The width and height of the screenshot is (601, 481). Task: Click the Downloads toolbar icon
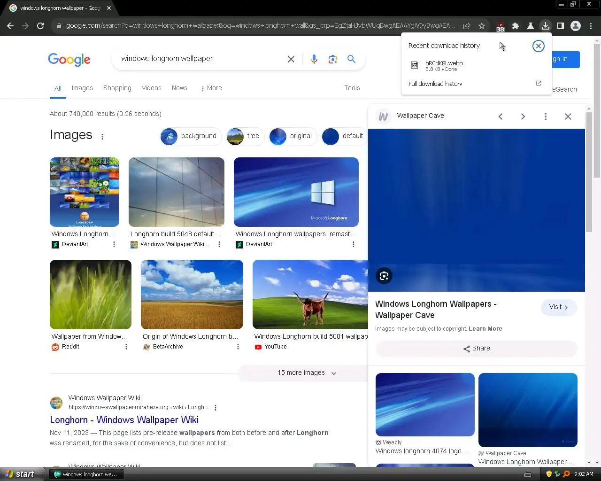(546, 26)
